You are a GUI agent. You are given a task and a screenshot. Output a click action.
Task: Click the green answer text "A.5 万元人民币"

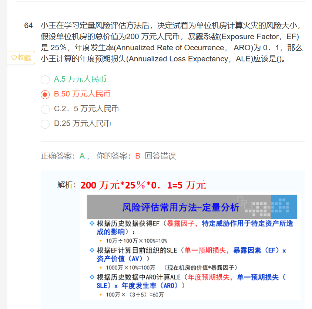(80, 79)
